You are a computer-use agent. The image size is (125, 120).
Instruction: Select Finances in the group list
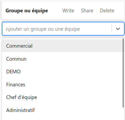click(62, 84)
